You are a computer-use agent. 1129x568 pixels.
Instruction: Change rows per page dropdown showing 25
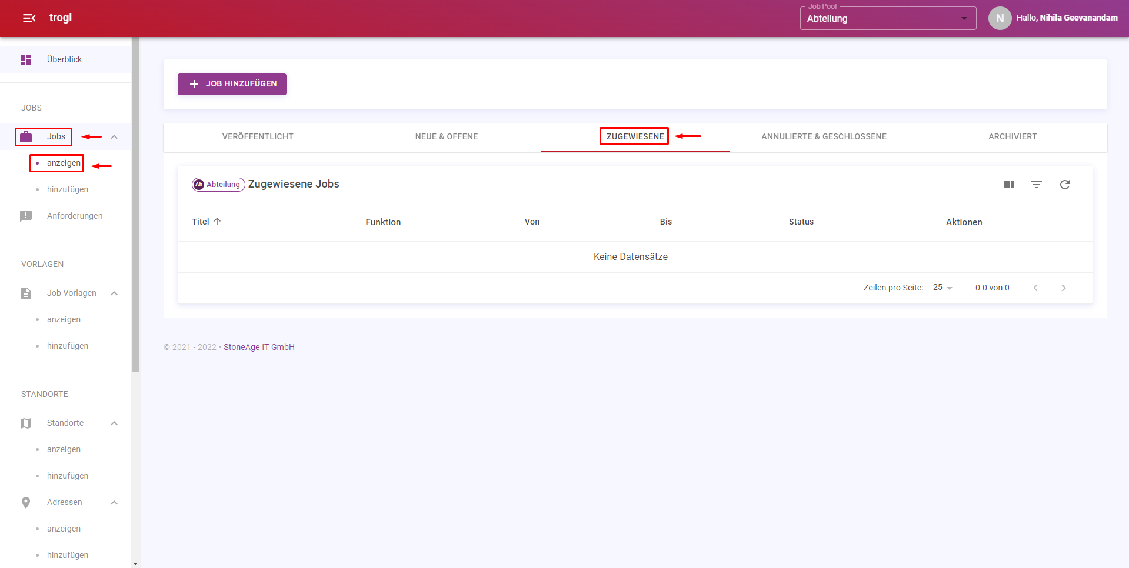[x=943, y=288]
